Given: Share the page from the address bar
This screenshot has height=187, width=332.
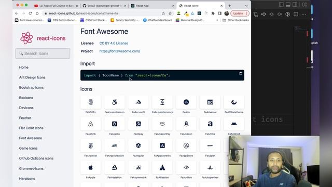Looking at the screenshot, I should click(163, 14).
